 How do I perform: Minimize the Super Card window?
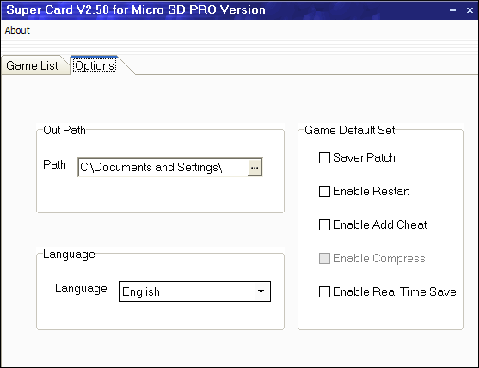point(452,10)
